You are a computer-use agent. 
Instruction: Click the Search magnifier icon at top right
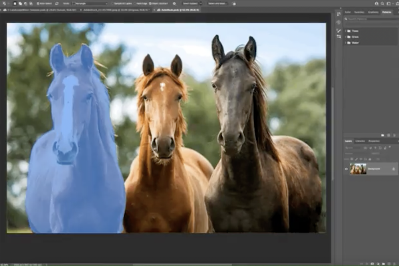tap(382, 3)
